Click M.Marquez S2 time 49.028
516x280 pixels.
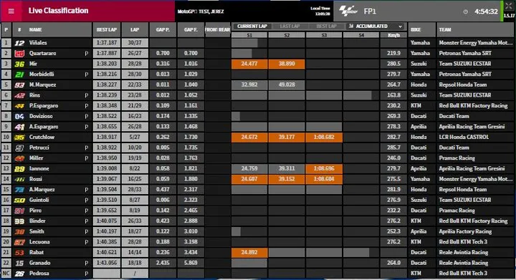(287, 85)
